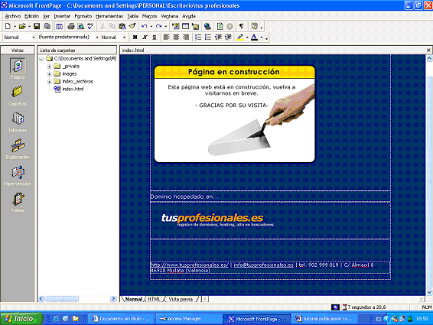Switch to Tareas view
Viewport: 433px width, 325px height.
tap(18, 203)
